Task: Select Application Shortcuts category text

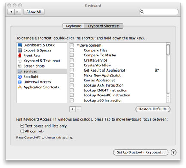Action: [41, 87]
